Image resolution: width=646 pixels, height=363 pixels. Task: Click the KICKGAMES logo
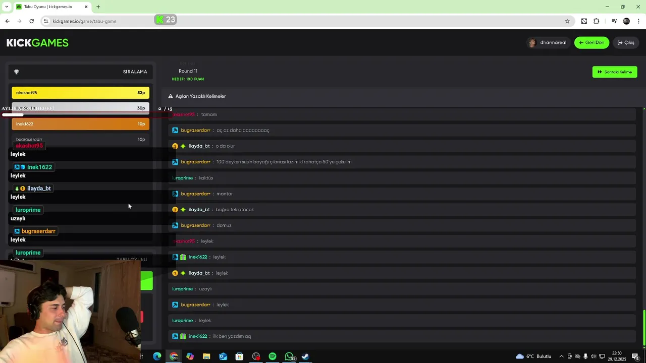(x=37, y=43)
